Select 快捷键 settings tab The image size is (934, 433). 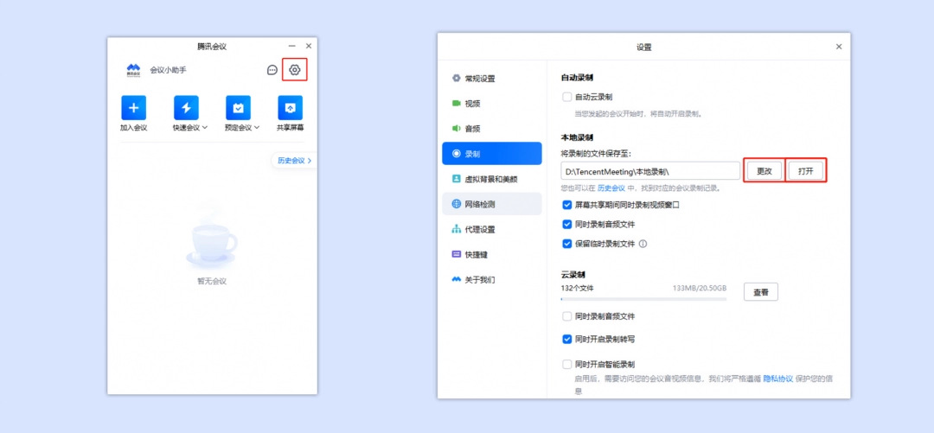click(492, 254)
